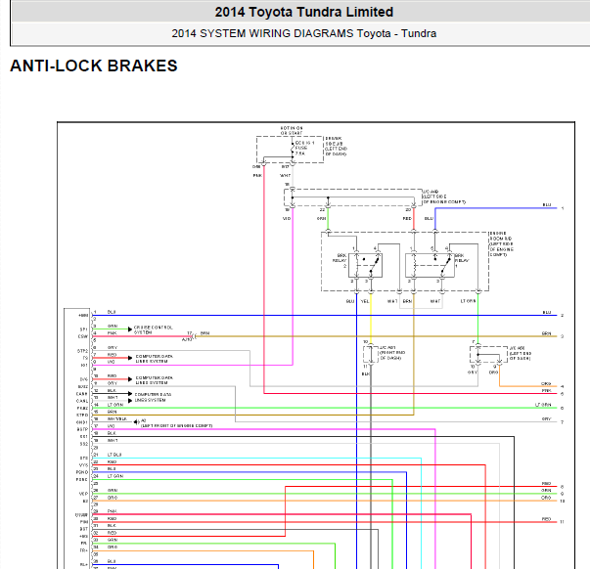Click the "LT GRN" label at pin 14
The height and width of the screenshot is (569, 590).
point(115,405)
